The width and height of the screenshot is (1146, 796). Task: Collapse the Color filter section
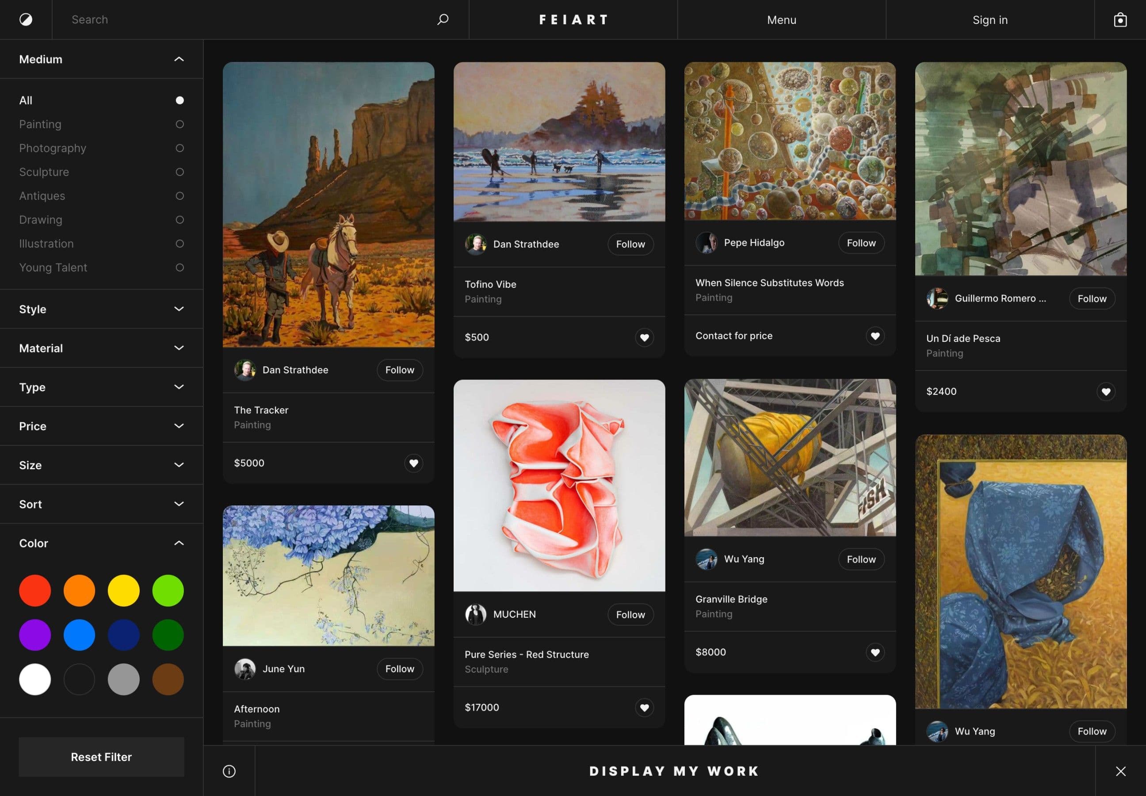click(179, 543)
